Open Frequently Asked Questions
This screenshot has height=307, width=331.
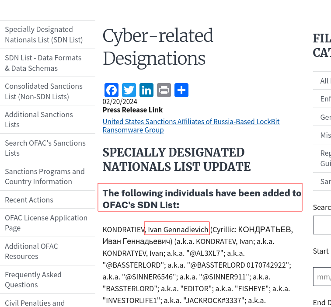(x=33, y=279)
